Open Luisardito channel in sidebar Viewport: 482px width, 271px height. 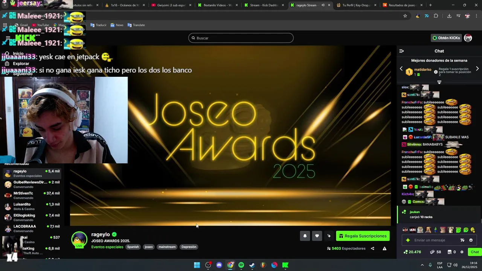[x=32, y=207]
